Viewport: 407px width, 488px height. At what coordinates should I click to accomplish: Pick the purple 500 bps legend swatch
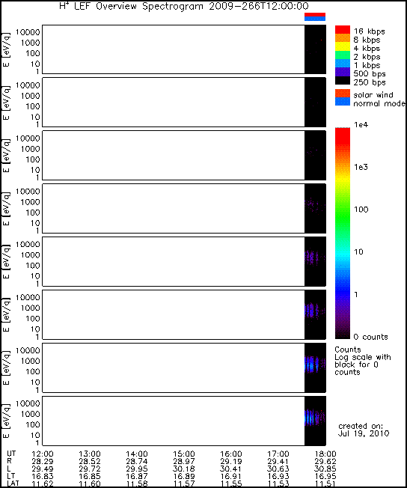343,72
